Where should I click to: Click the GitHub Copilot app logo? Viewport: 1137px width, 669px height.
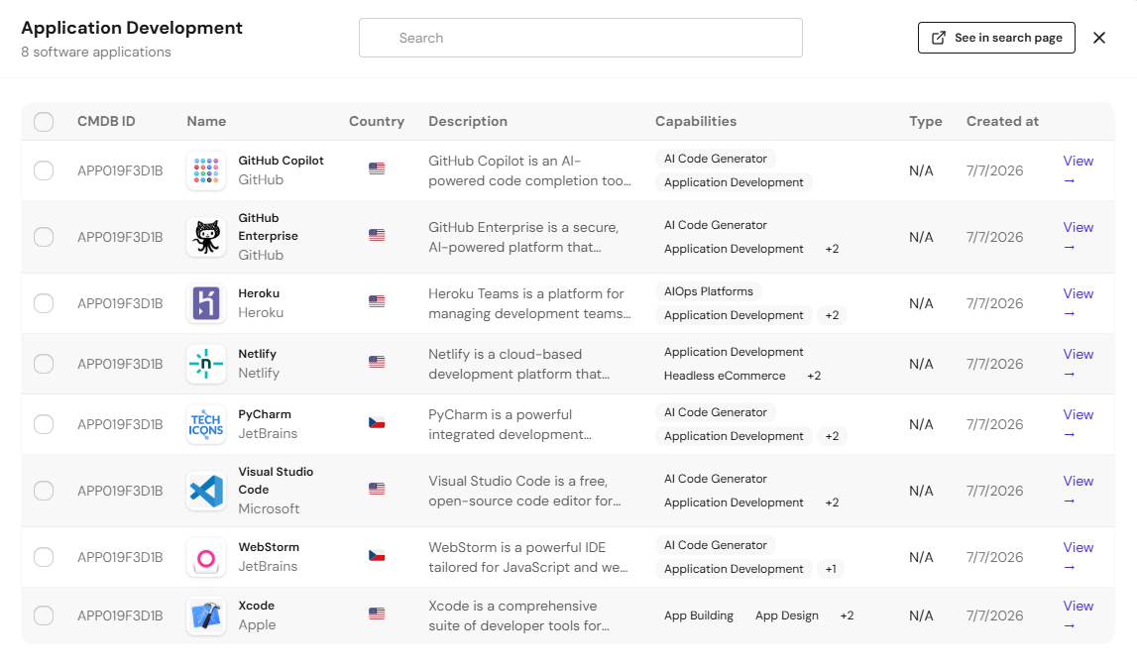(x=206, y=170)
